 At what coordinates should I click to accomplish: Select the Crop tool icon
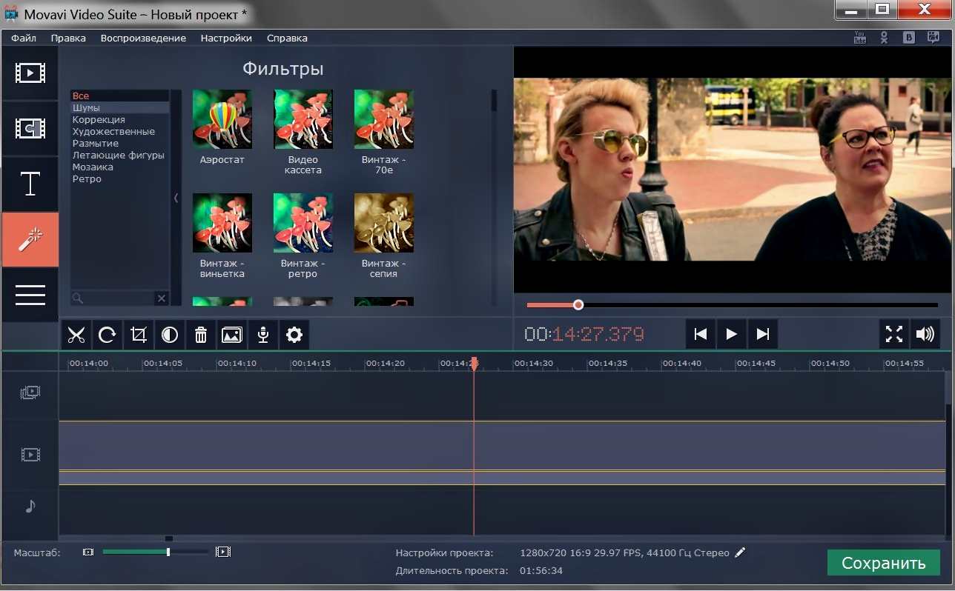tap(139, 335)
